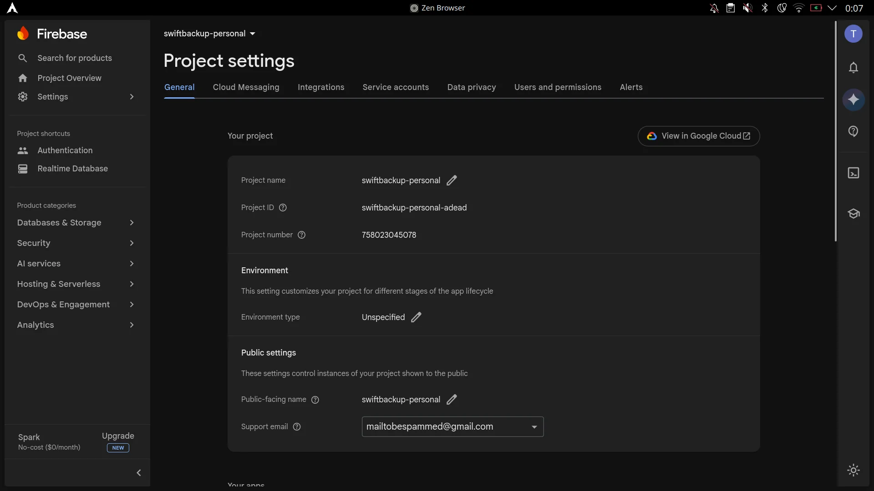Screen dimensions: 874x491
Task: Open the Cloud Shell terminal icon
Action: tap(854, 173)
